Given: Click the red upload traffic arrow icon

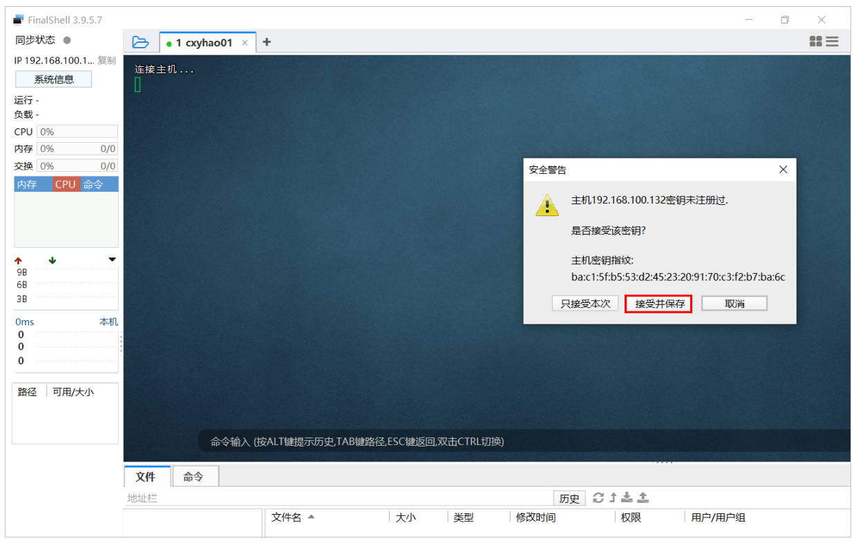Looking at the screenshot, I should click(x=17, y=260).
